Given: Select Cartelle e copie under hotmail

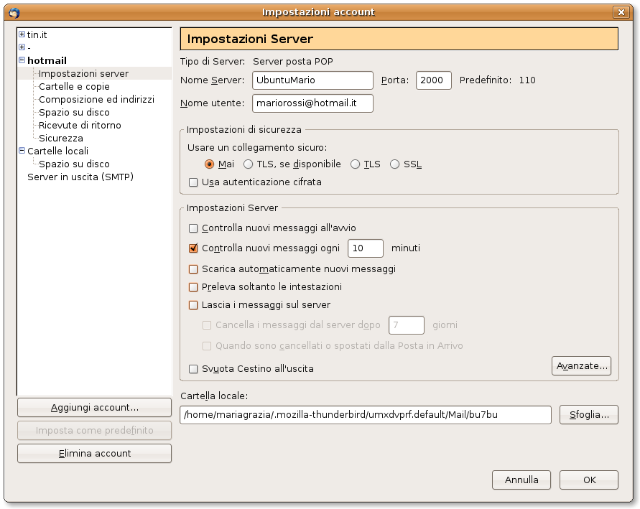Looking at the screenshot, I should coord(74,86).
